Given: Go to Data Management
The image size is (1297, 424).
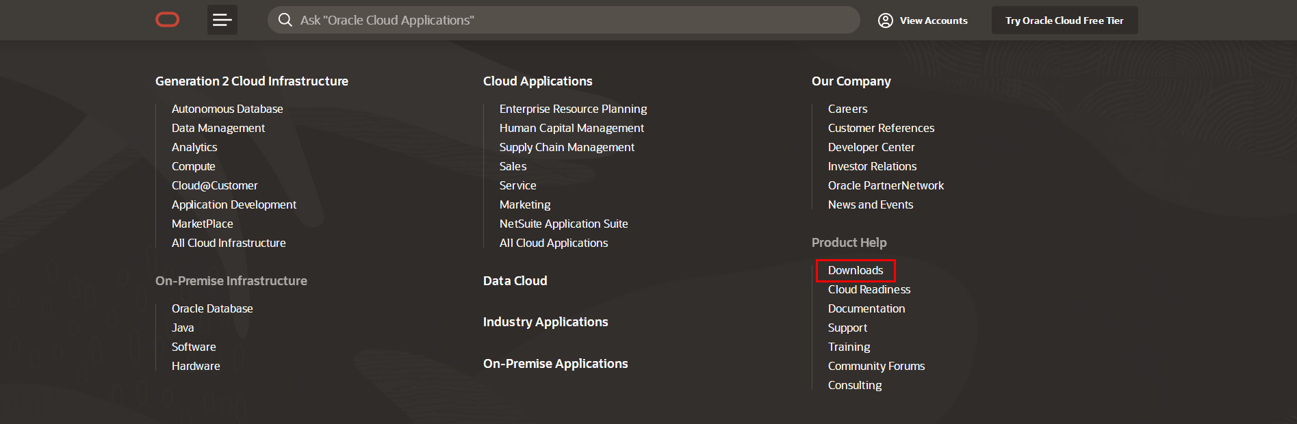Looking at the screenshot, I should pyautogui.click(x=218, y=128).
